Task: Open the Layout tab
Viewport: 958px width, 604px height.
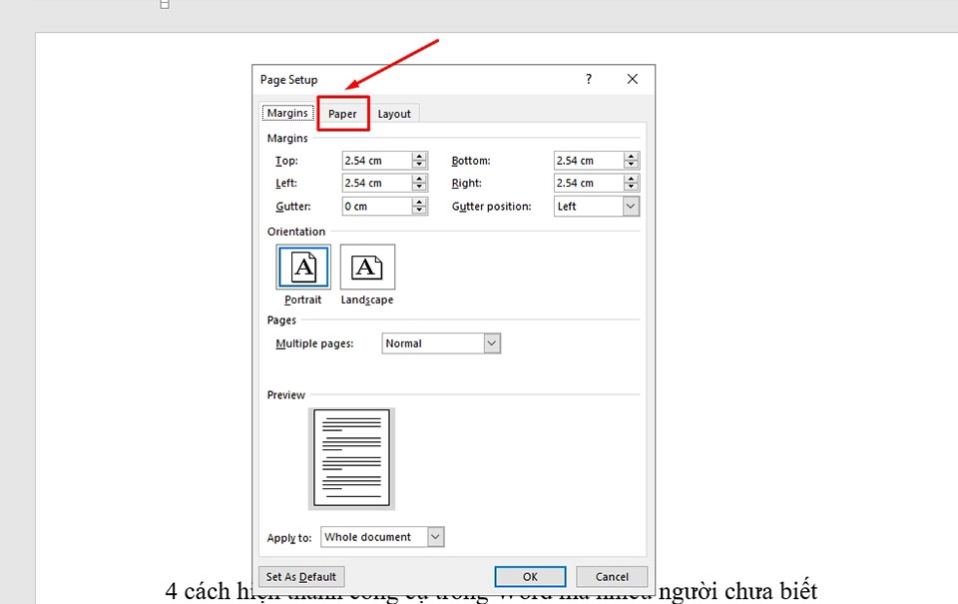Action: tap(394, 114)
